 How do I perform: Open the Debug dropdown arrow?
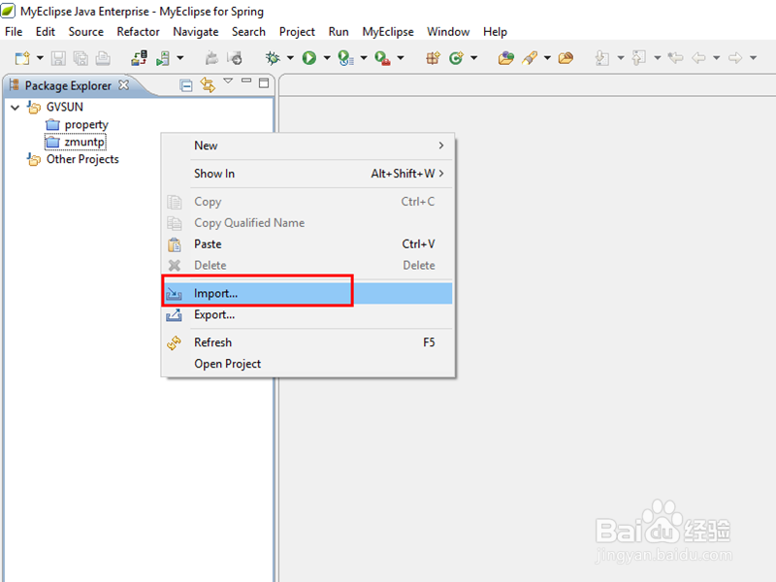click(x=290, y=58)
